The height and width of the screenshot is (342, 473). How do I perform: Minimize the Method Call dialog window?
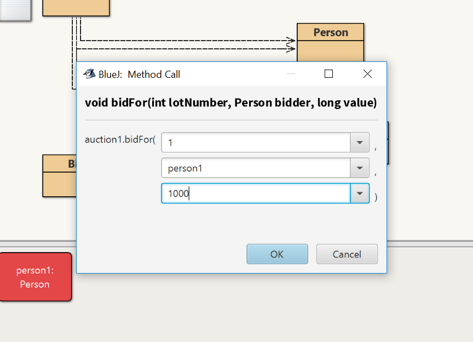click(291, 74)
